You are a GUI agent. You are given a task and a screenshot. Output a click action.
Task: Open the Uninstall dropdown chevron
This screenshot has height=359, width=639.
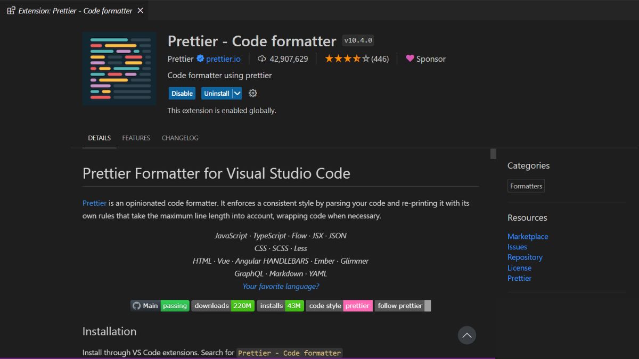pyautogui.click(x=236, y=93)
